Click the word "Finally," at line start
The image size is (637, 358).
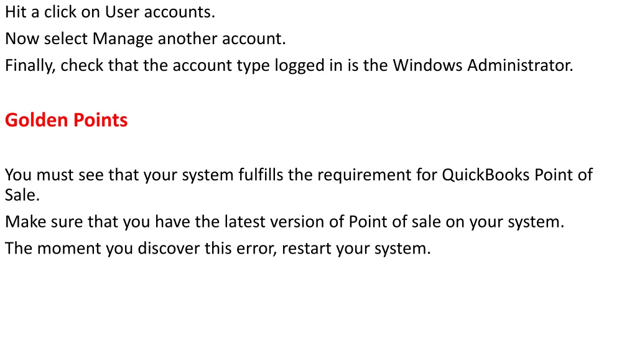[x=30, y=65]
